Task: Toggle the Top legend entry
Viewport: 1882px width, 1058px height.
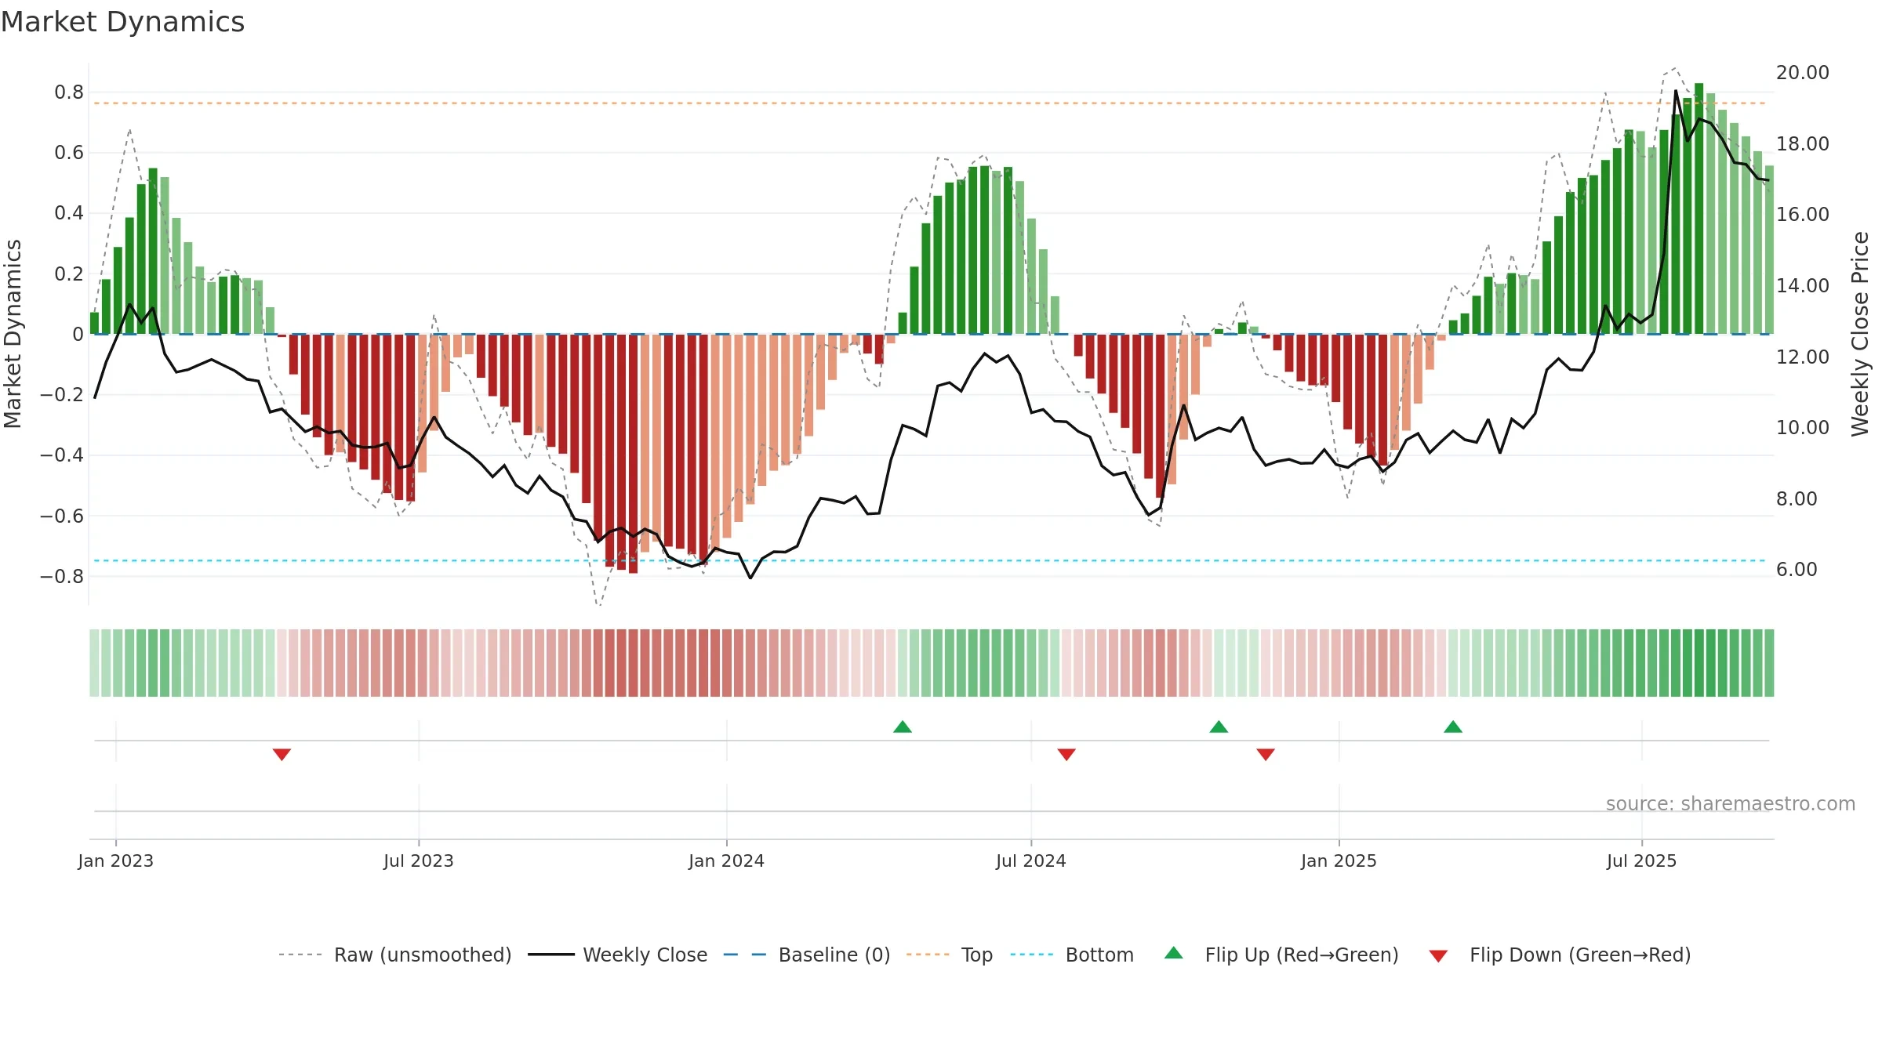Action: 950,955
